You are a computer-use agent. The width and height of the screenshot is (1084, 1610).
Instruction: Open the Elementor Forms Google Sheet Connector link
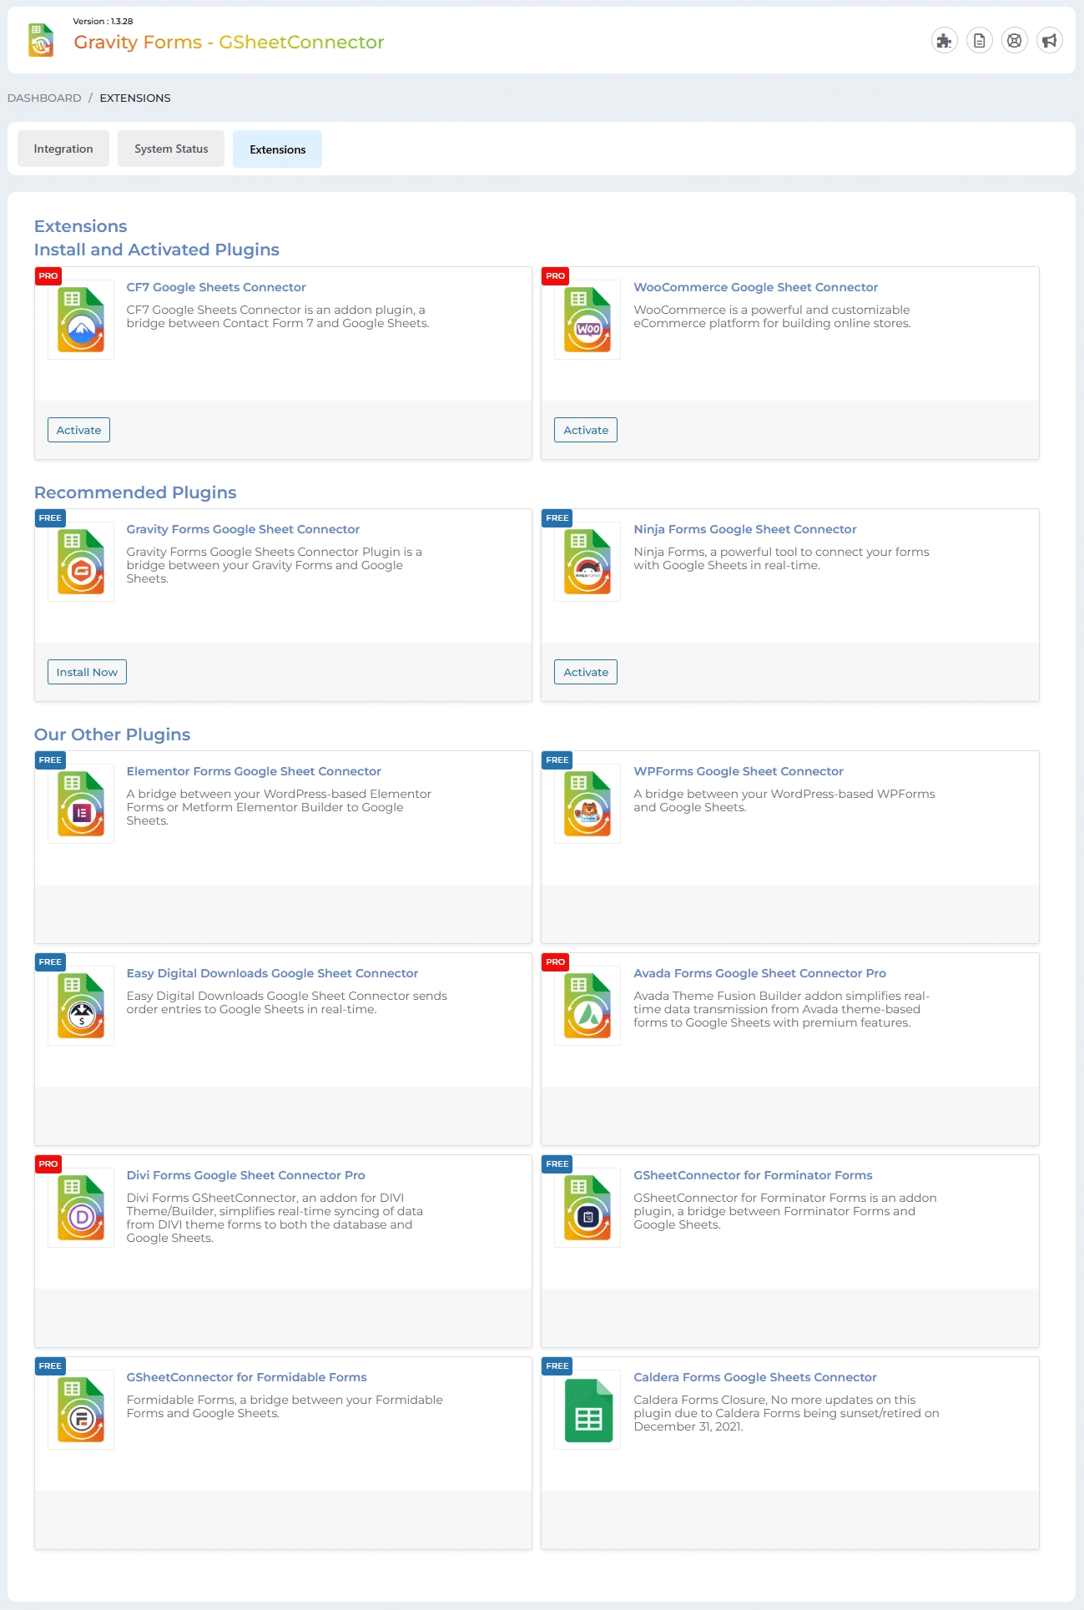pyautogui.click(x=254, y=771)
